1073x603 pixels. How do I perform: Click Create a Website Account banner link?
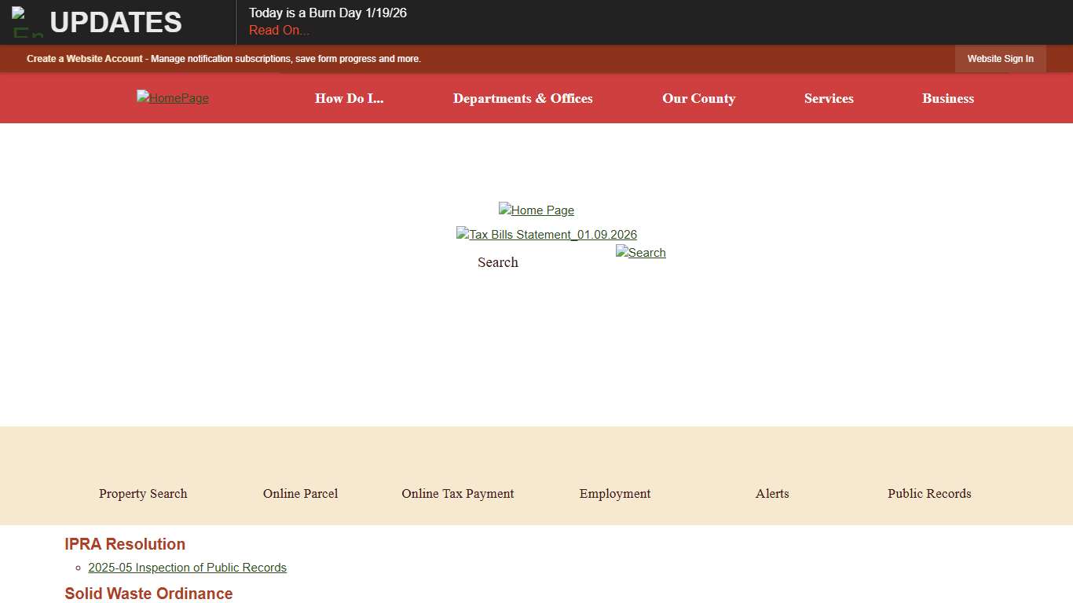click(x=84, y=58)
